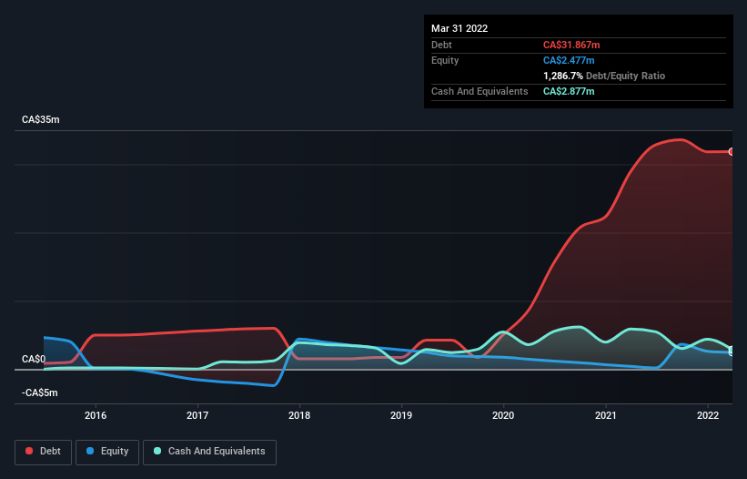Image resolution: width=747 pixels, height=479 pixels.
Task: Click the 2016 x-axis year label
Action: tap(96, 415)
